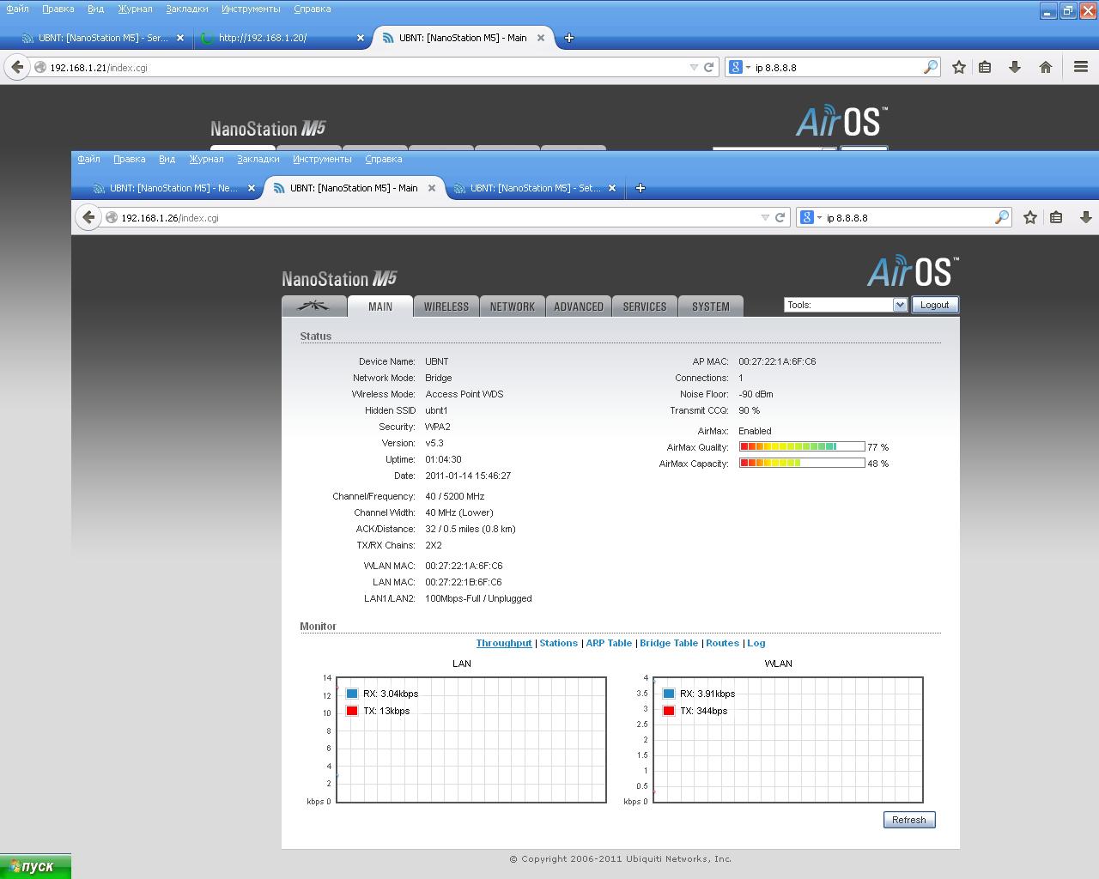Switch to the WIRELESS tab

coord(446,306)
